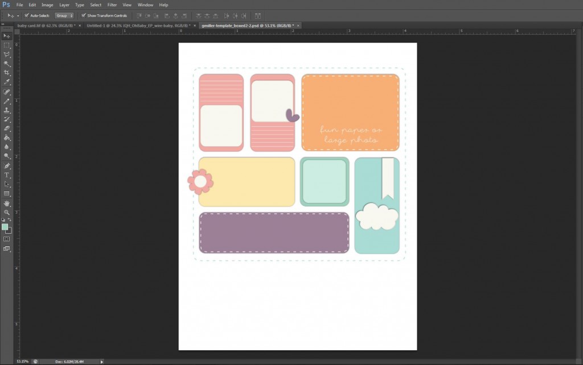Viewport: 583px width, 365px height.
Task: Select the Dodge tool
Action: pyautogui.click(x=7, y=156)
